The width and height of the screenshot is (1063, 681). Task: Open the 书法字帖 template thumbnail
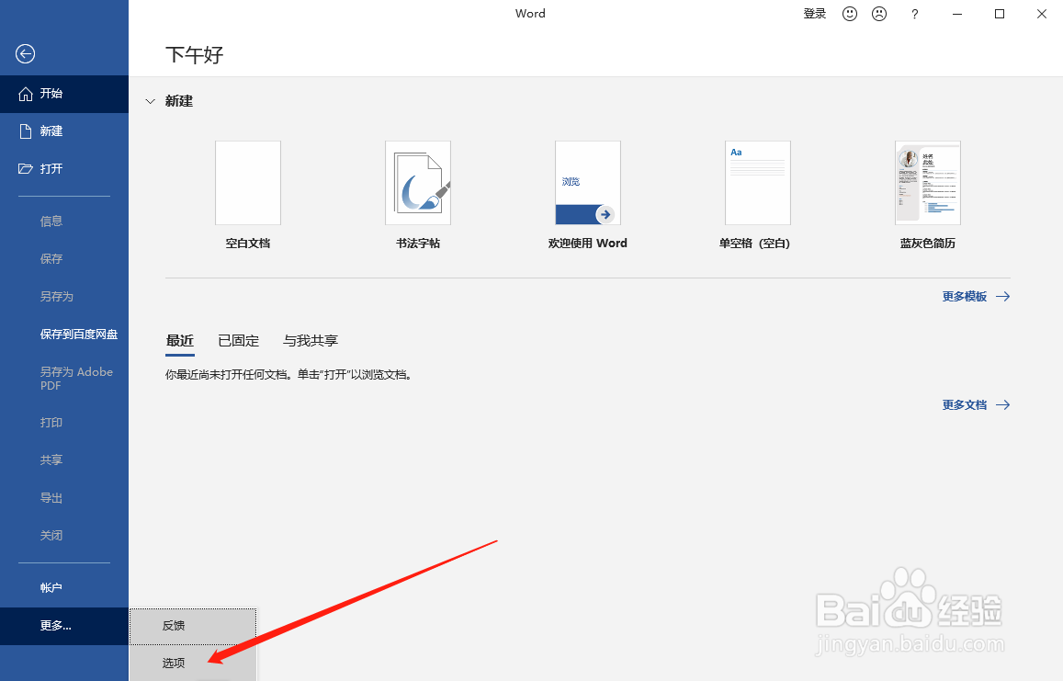point(418,183)
